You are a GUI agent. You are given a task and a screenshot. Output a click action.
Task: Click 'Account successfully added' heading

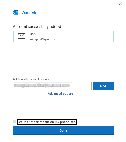click(x=37, y=27)
